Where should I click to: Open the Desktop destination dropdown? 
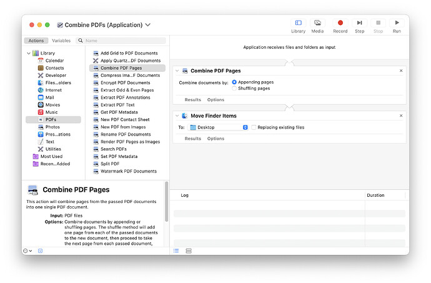(219, 127)
